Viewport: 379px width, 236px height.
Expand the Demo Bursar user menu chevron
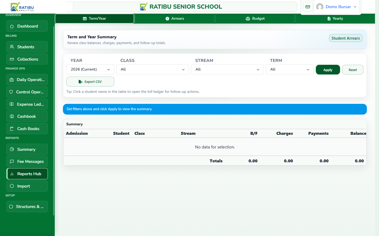(355, 7)
